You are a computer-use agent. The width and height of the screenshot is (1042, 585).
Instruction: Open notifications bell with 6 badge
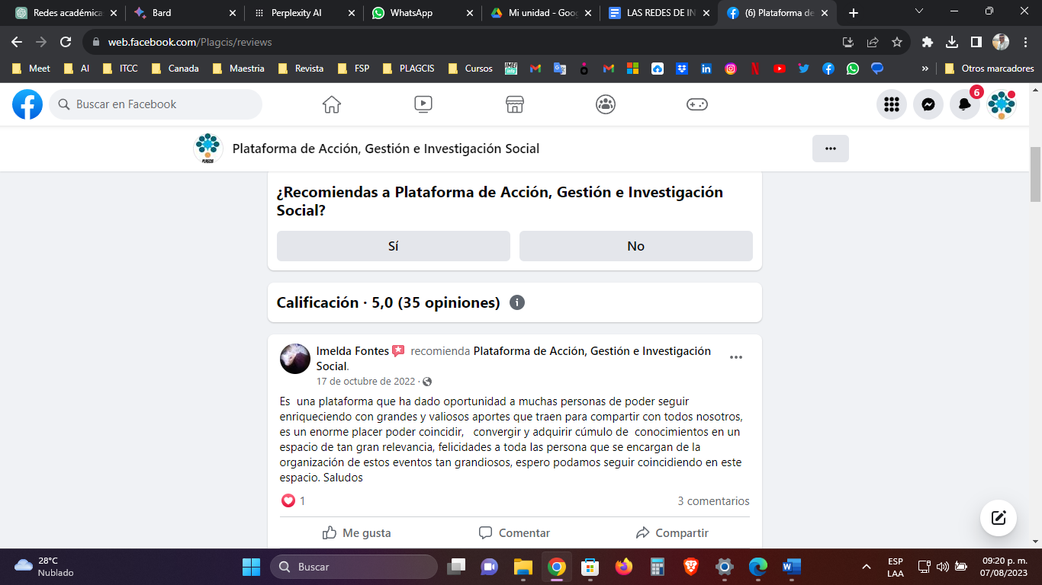click(x=965, y=104)
